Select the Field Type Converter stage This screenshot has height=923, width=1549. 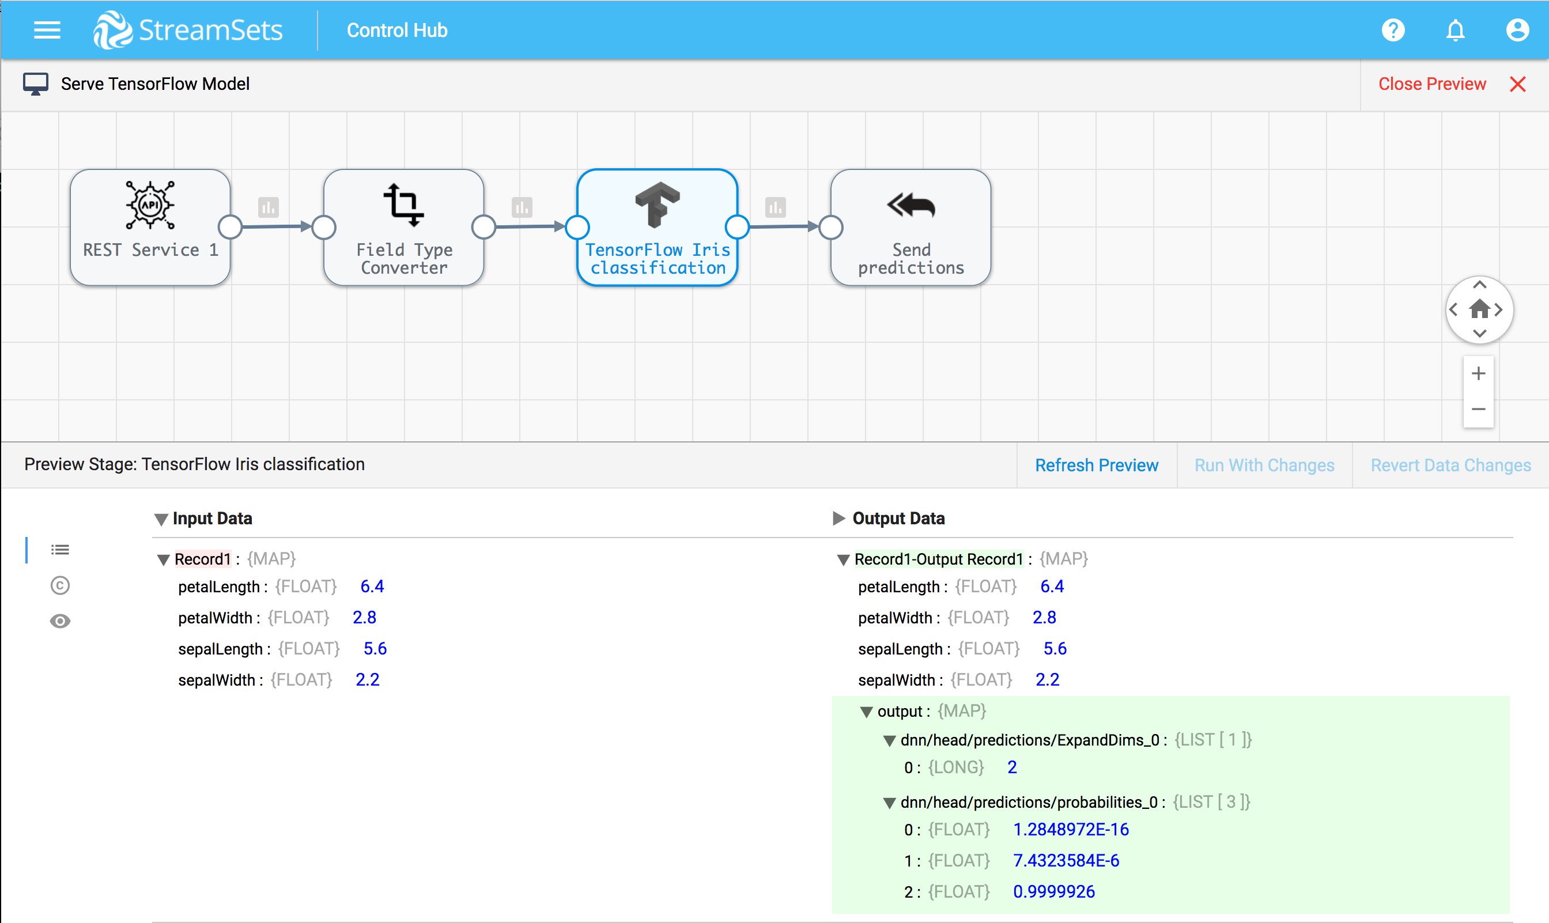point(404,228)
